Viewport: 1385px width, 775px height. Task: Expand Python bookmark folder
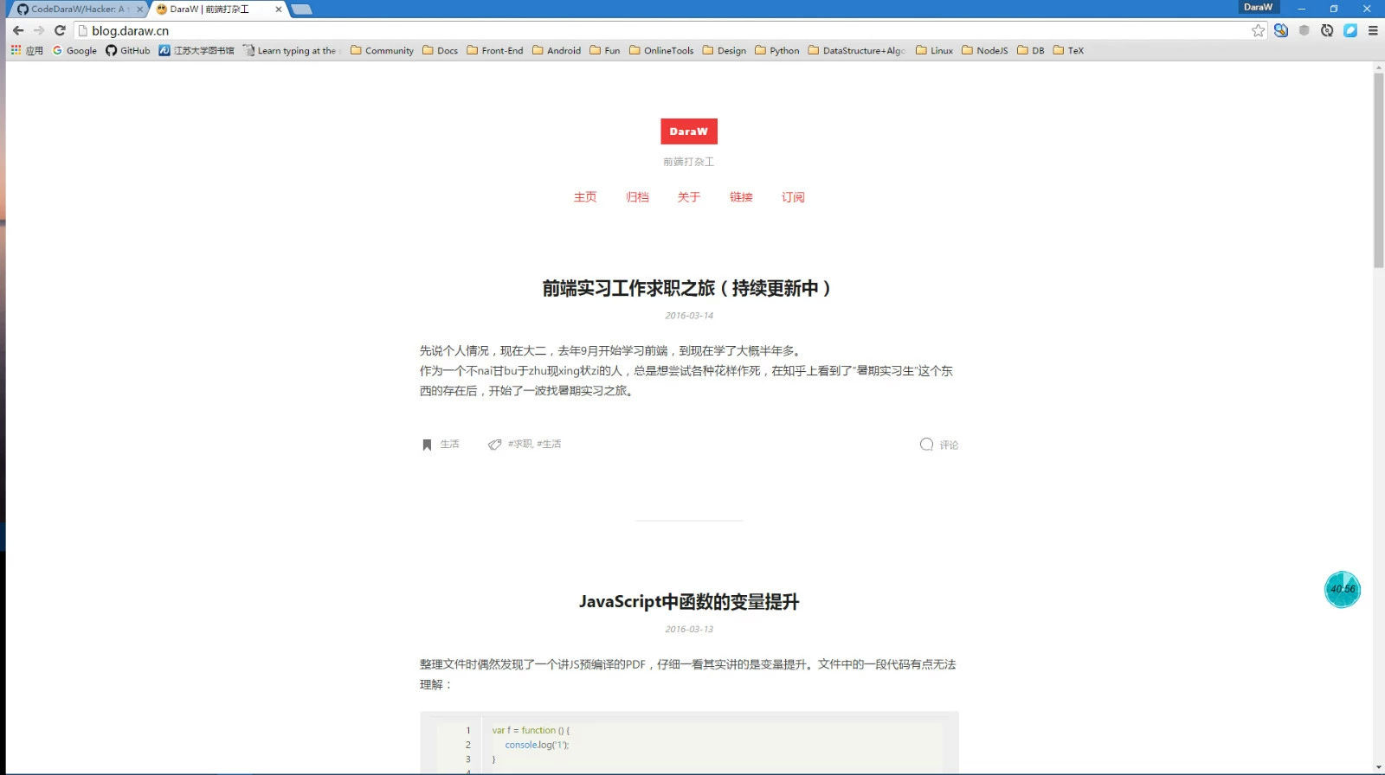click(x=776, y=50)
